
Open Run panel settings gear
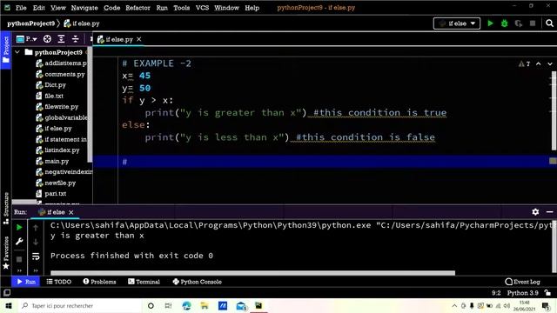(535, 212)
